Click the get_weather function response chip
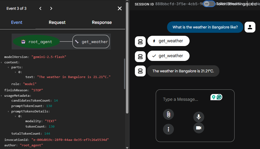260x149 pixels. [x=168, y=56]
